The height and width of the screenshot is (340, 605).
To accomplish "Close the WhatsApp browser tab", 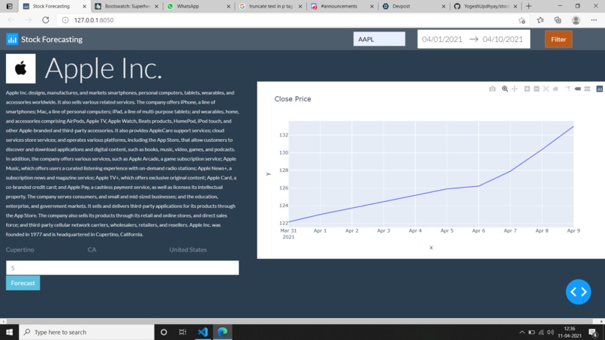I will (228, 6).
